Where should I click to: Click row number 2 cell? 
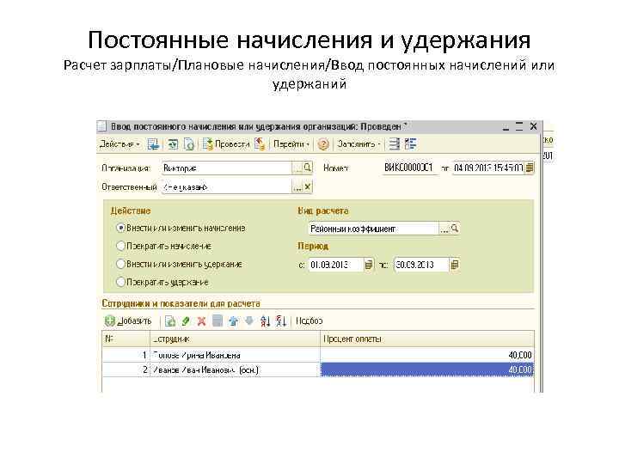tap(126, 370)
